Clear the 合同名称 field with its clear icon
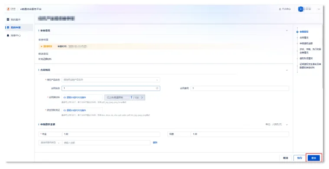This screenshot has height=169, width=329. pos(157,88)
